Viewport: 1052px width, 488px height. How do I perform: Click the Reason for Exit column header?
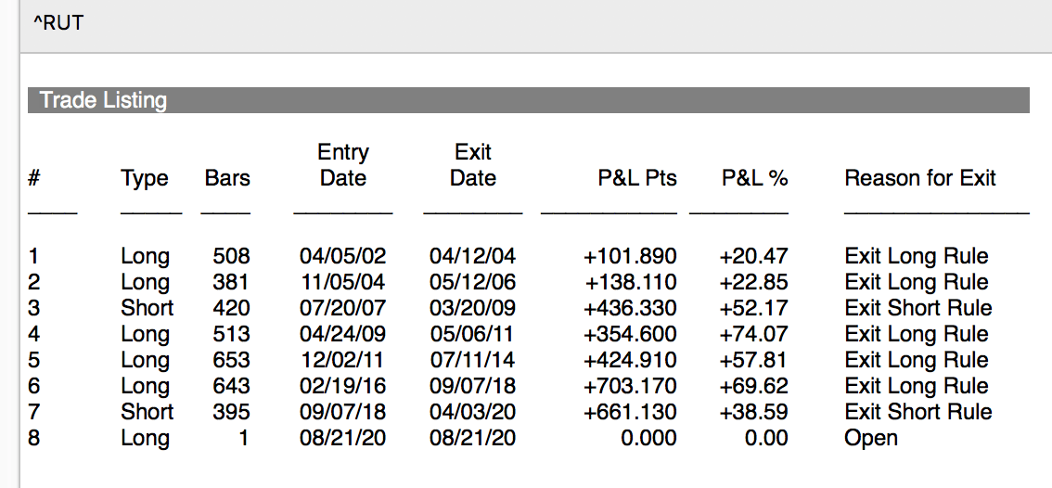pos(920,178)
